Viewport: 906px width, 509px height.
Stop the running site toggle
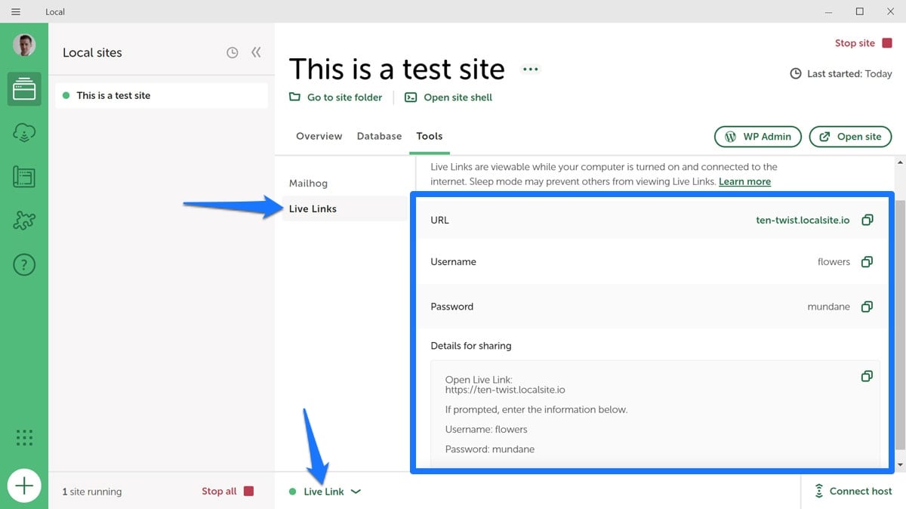863,43
